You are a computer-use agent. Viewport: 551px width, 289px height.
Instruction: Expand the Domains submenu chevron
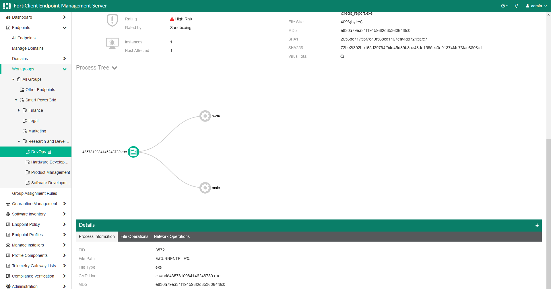pyautogui.click(x=64, y=59)
